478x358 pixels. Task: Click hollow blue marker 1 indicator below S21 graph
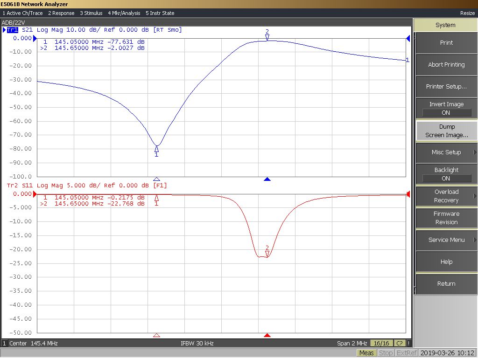(156, 179)
